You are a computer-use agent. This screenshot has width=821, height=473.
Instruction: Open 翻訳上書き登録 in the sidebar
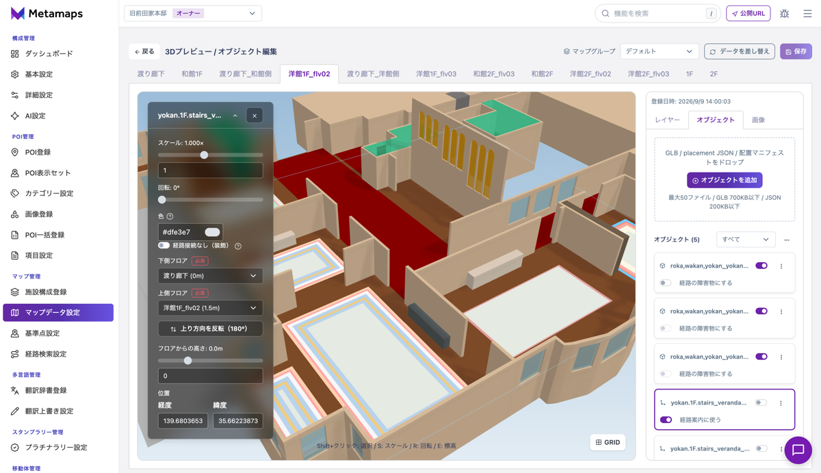[58, 411]
